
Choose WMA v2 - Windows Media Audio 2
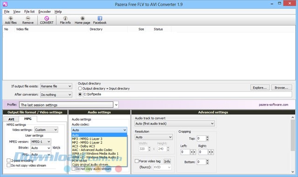(x=99, y=157)
